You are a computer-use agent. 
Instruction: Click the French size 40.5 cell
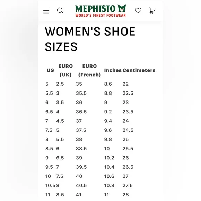pyautogui.click(x=81, y=185)
